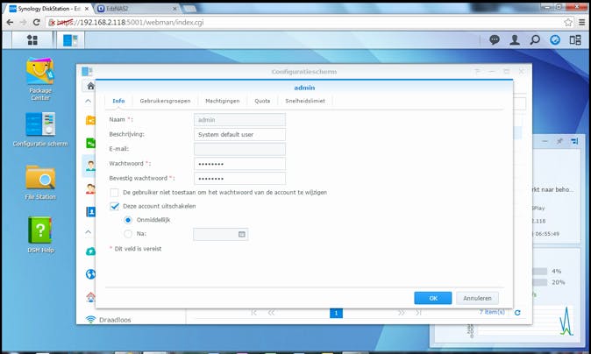The image size is (591, 354).
Task: Click the Wachtwoord password field
Action: (239, 164)
